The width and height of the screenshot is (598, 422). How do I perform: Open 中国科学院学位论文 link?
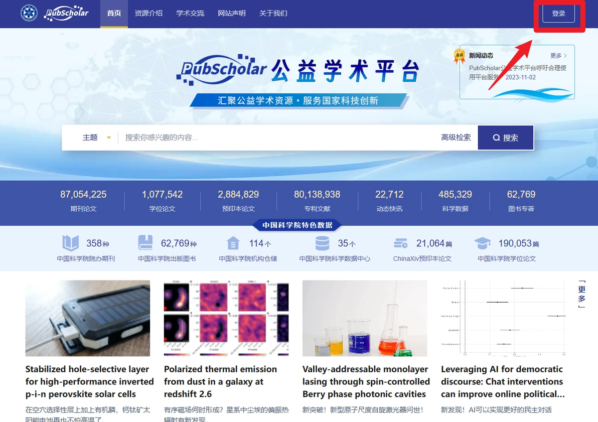tap(507, 259)
